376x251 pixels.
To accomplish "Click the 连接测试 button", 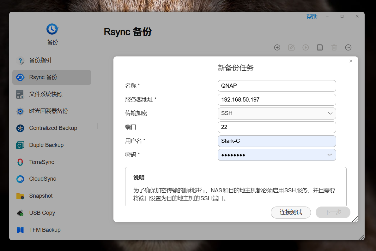I will pyautogui.click(x=291, y=213).
